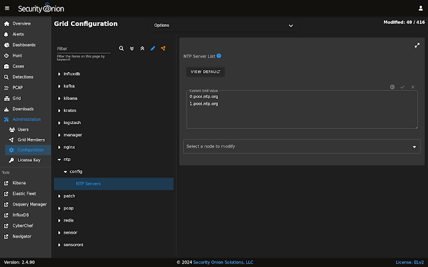Collapse the ntp tree node

pos(60,160)
